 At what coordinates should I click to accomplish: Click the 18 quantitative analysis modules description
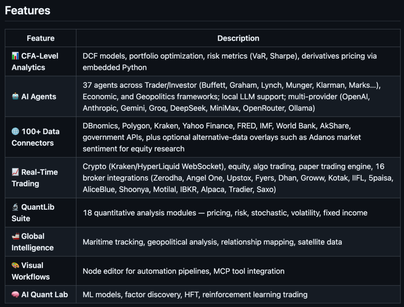225,213
